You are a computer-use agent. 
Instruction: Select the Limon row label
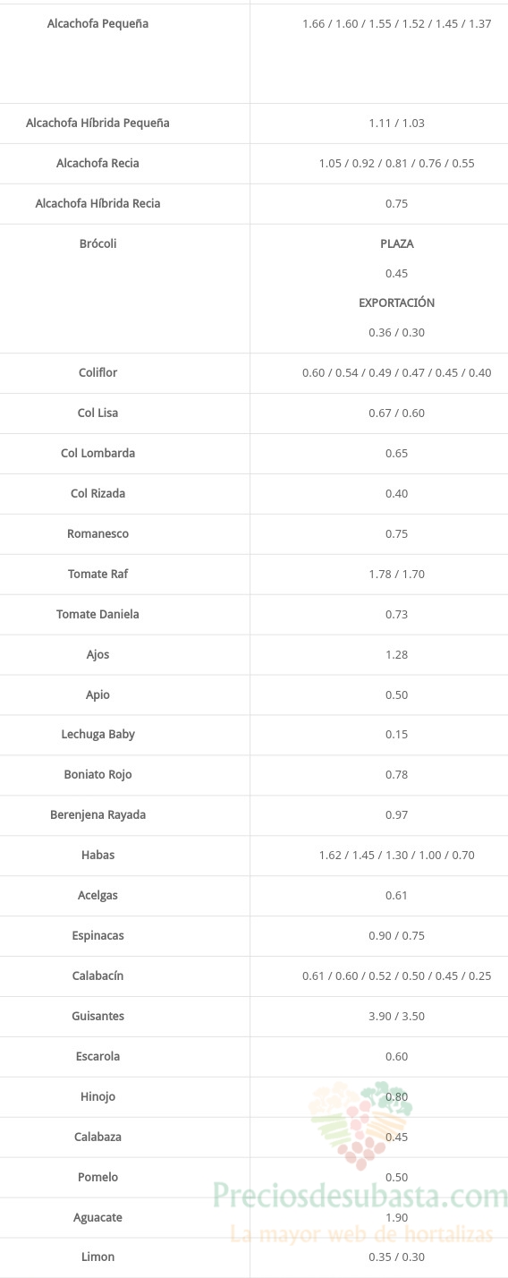[x=98, y=1257]
